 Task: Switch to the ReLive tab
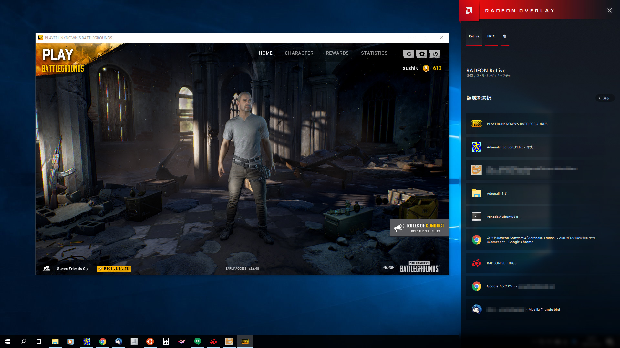pyautogui.click(x=474, y=36)
